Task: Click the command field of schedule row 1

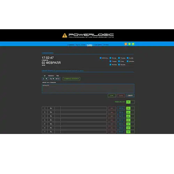Action: click(x=84, y=108)
